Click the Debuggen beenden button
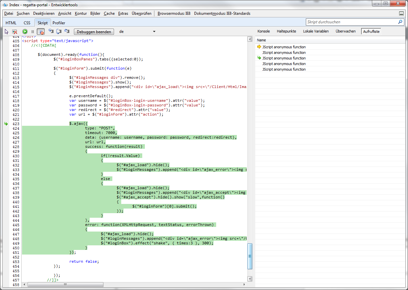This screenshot has width=408, height=290. point(94,32)
